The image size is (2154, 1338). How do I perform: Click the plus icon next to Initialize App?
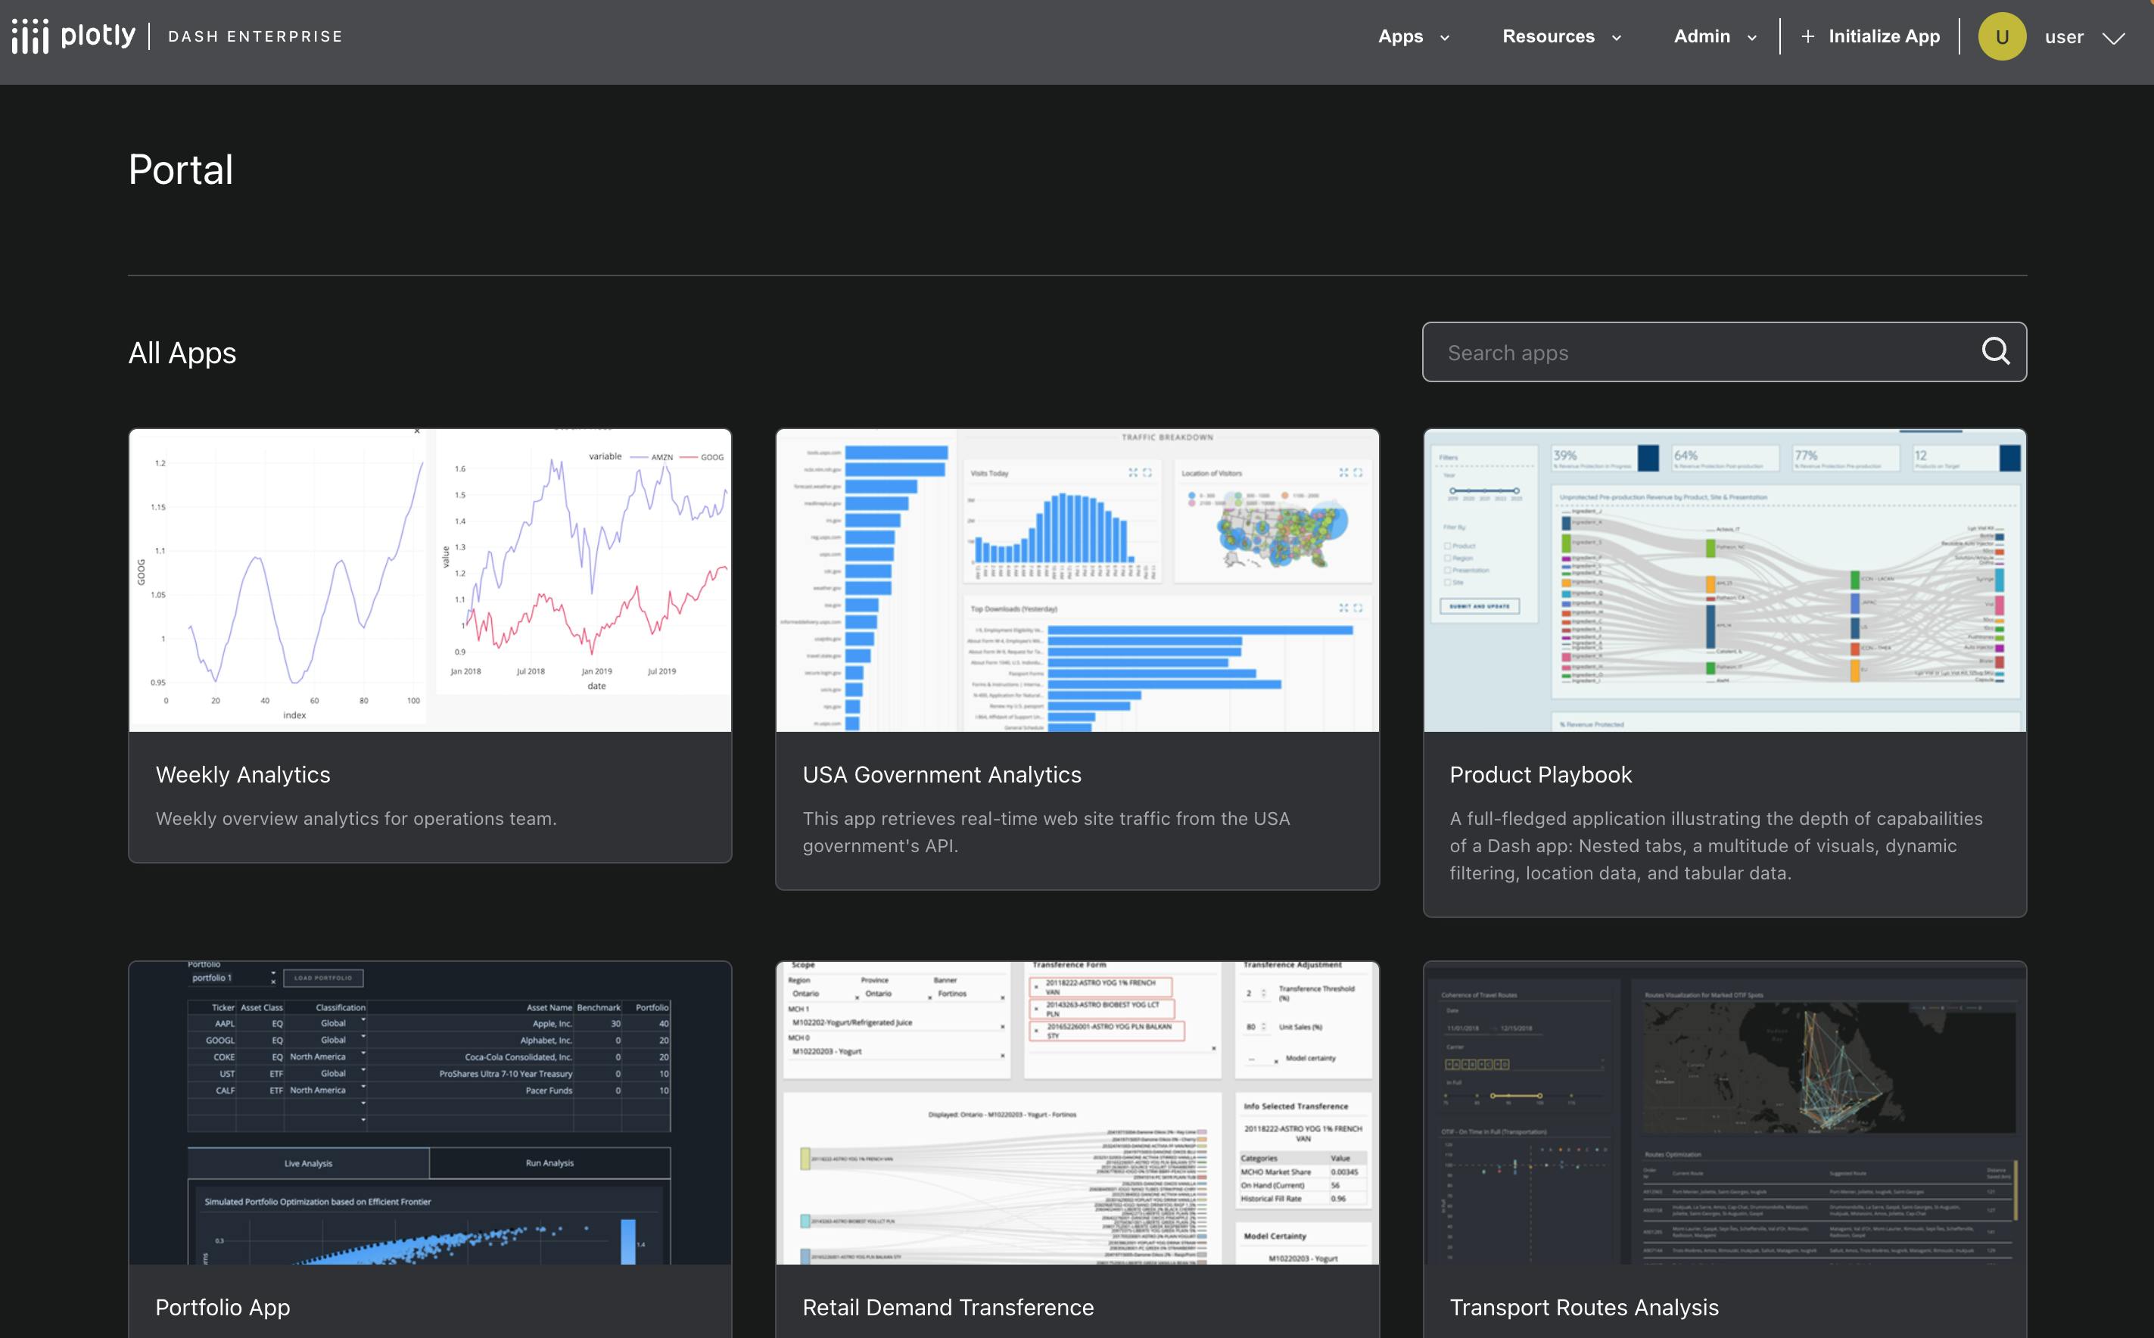(x=1808, y=36)
